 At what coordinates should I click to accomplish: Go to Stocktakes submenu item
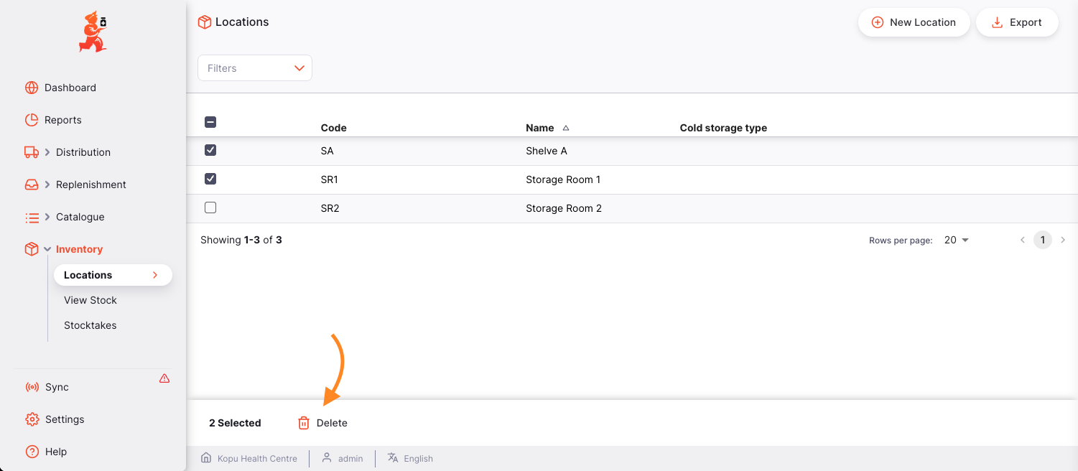pos(90,325)
